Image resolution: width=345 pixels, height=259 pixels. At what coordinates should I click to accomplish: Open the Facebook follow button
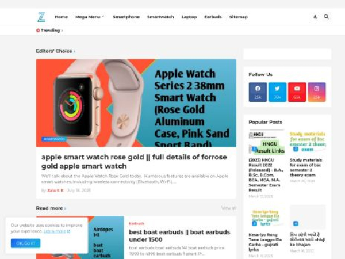(258, 92)
